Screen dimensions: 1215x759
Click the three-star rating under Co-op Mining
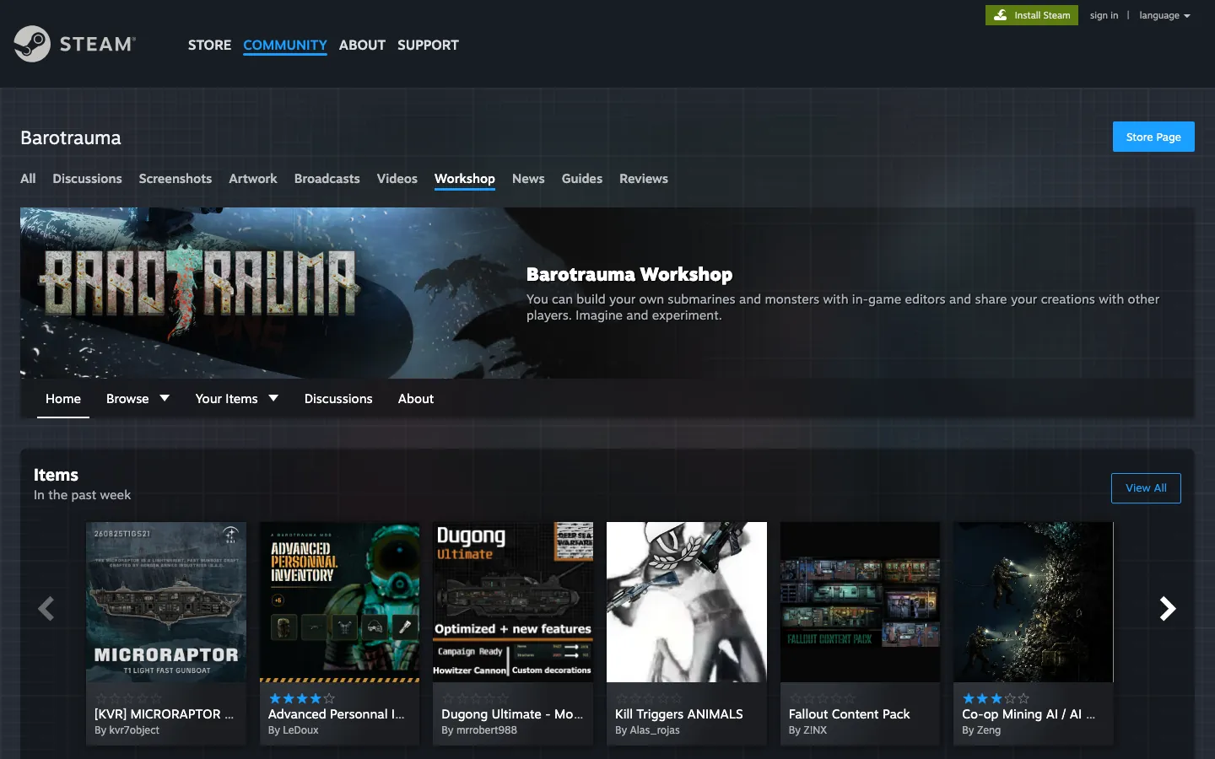point(996,698)
